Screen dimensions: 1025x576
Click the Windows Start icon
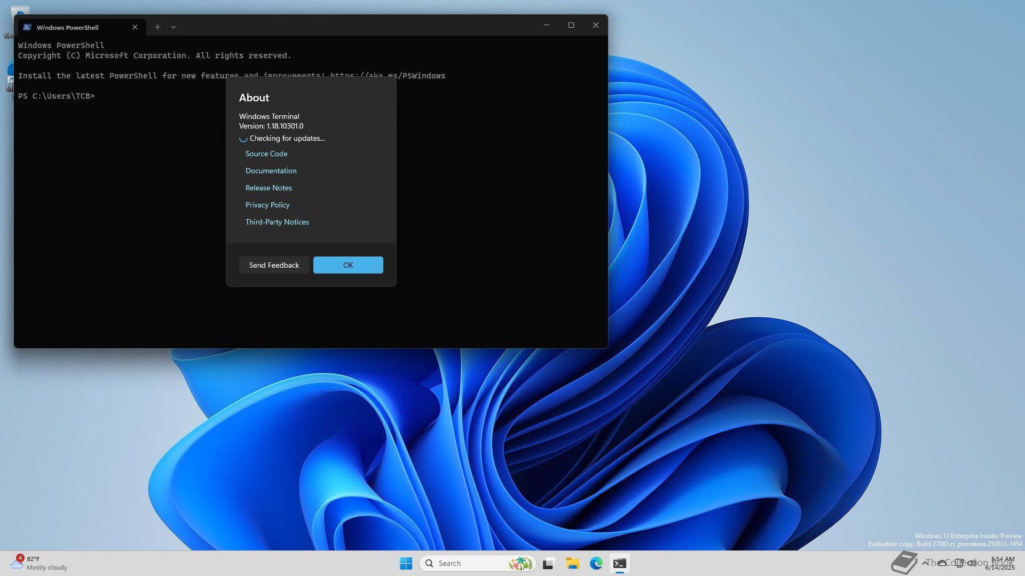click(x=406, y=563)
